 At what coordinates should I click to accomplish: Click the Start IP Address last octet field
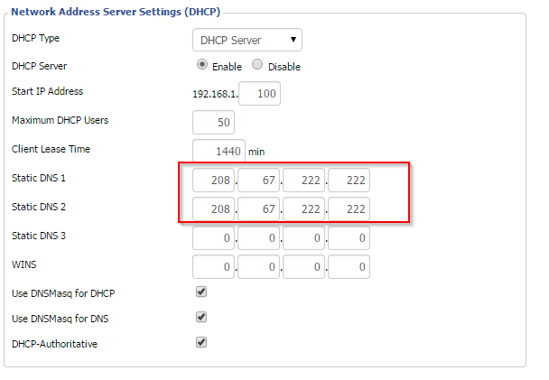pos(259,94)
